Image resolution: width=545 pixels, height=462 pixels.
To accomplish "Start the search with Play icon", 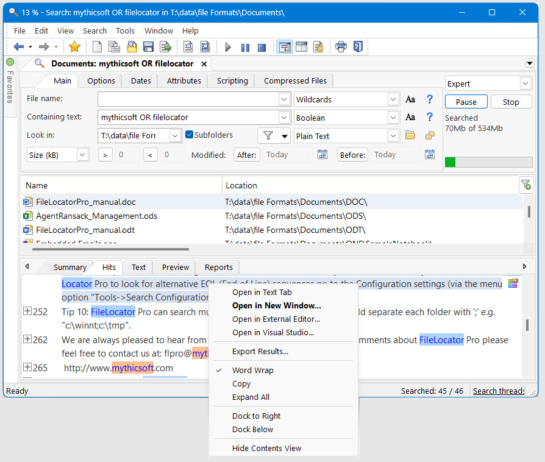I will click(228, 47).
